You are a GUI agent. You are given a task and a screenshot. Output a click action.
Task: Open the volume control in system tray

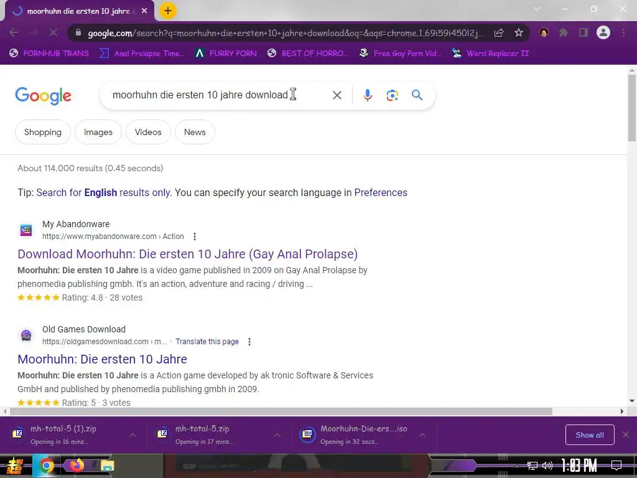pyautogui.click(x=547, y=466)
